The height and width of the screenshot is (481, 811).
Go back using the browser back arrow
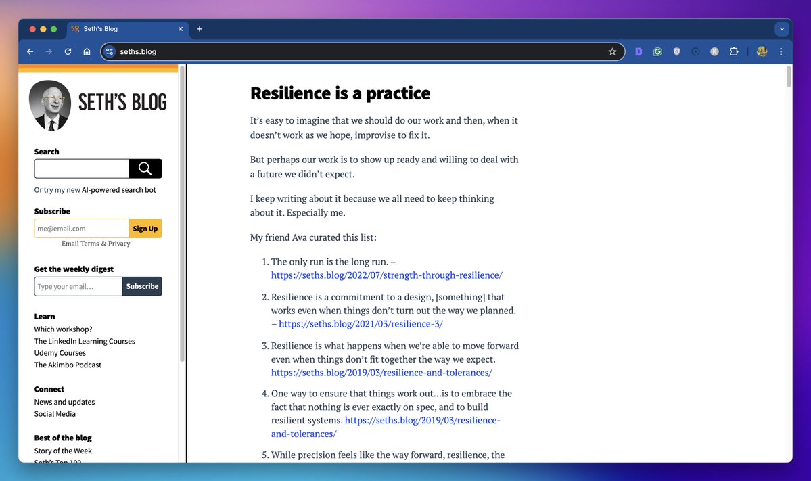point(30,51)
